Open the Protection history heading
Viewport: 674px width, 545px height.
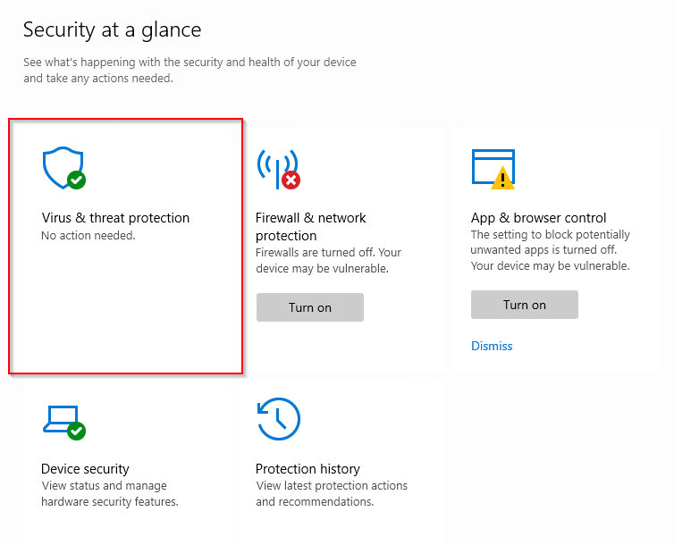coord(308,468)
